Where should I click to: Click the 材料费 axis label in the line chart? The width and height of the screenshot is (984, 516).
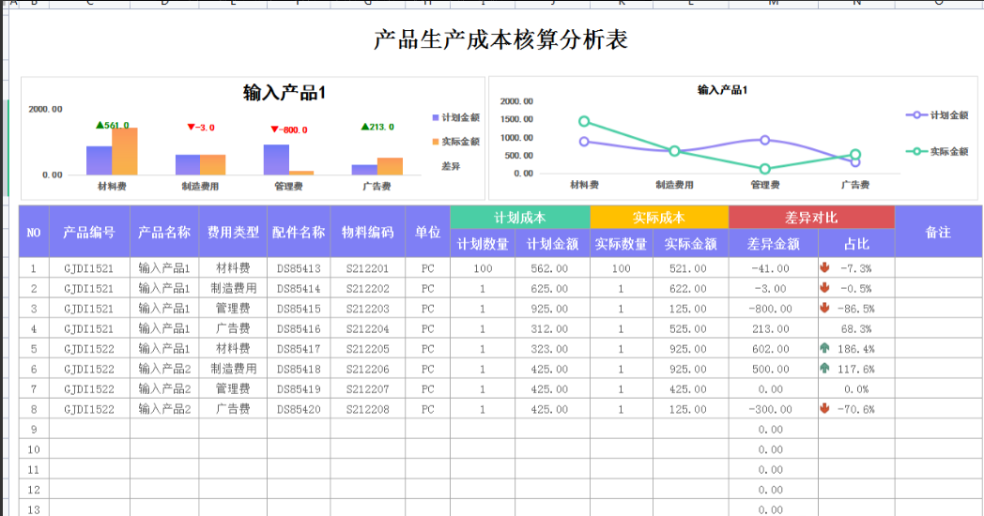[584, 185]
